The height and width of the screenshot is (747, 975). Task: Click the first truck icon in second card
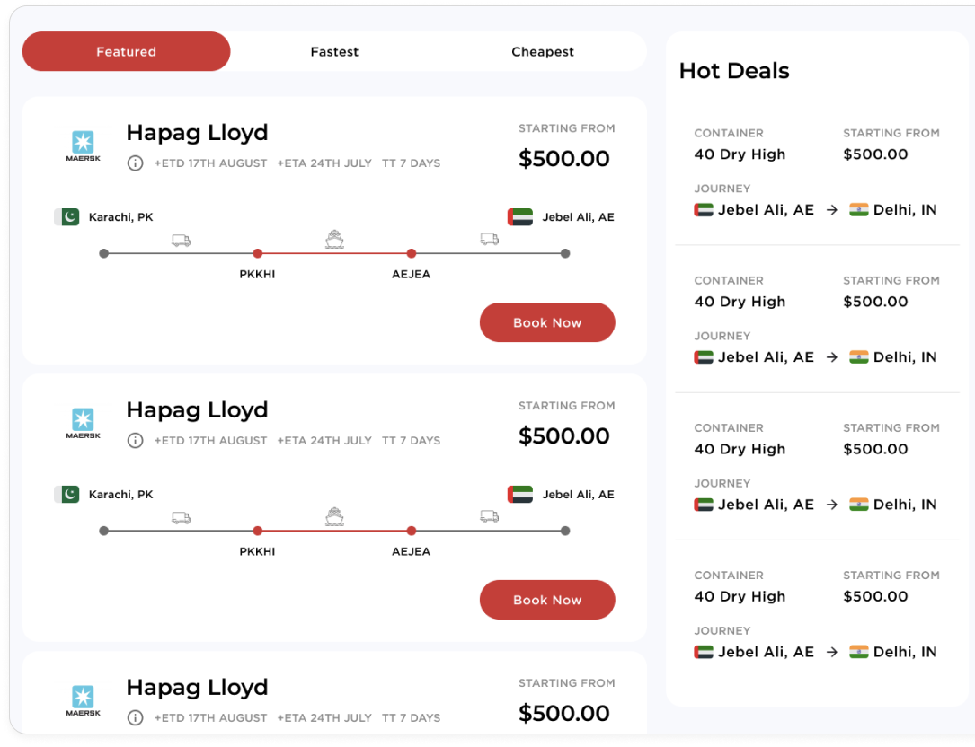pos(181,517)
